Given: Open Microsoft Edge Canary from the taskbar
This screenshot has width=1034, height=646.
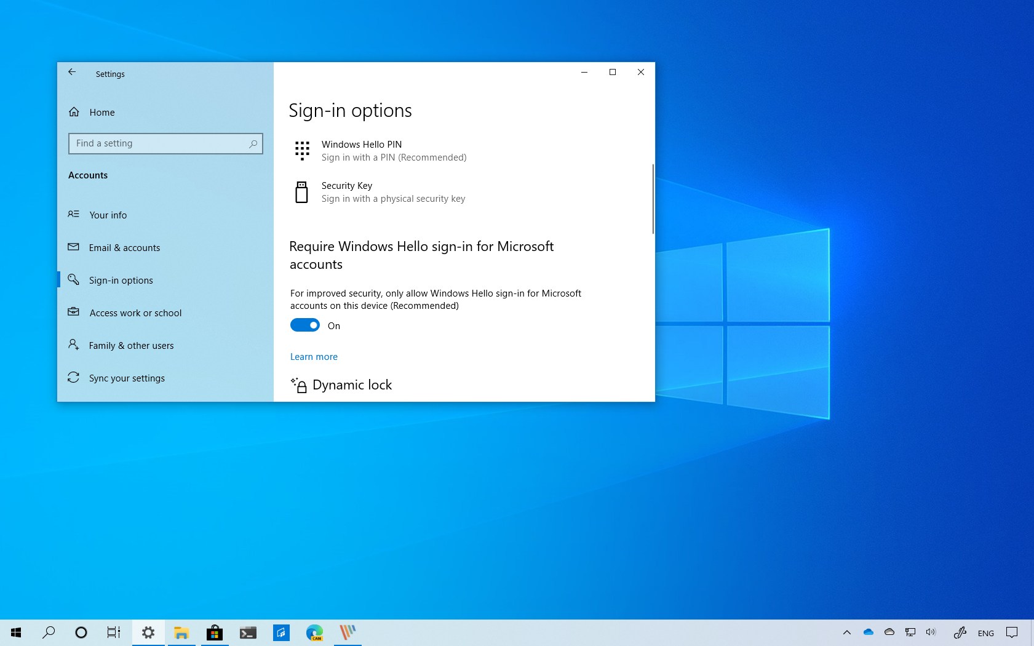Looking at the screenshot, I should pyautogui.click(x=314, y=632).
